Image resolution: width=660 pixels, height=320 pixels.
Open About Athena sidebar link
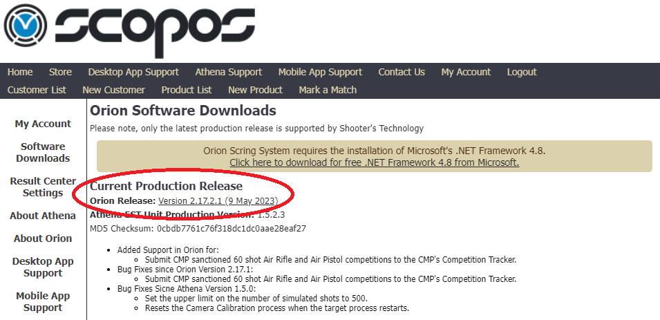43,216
